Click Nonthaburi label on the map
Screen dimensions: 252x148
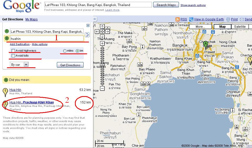click(183, 33)
